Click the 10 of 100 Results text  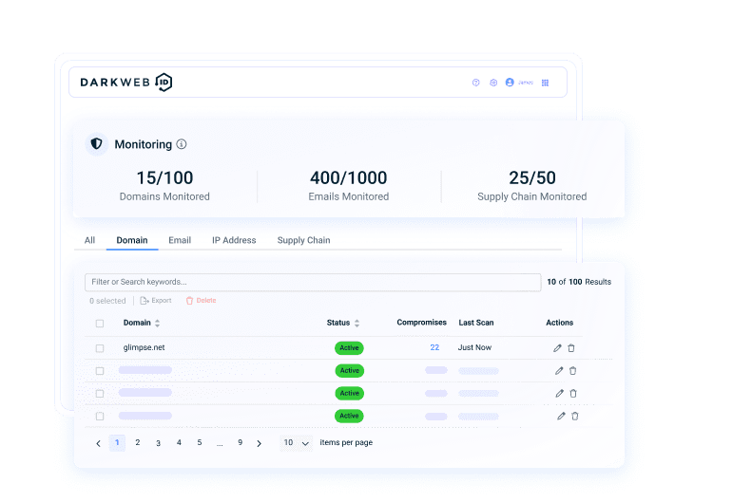coord(579,282)
